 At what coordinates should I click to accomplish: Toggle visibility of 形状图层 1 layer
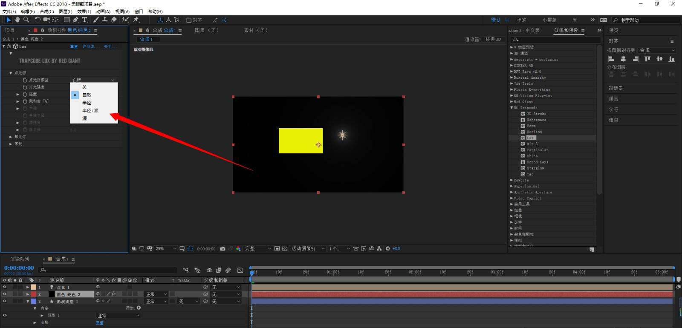pos(5,301)
